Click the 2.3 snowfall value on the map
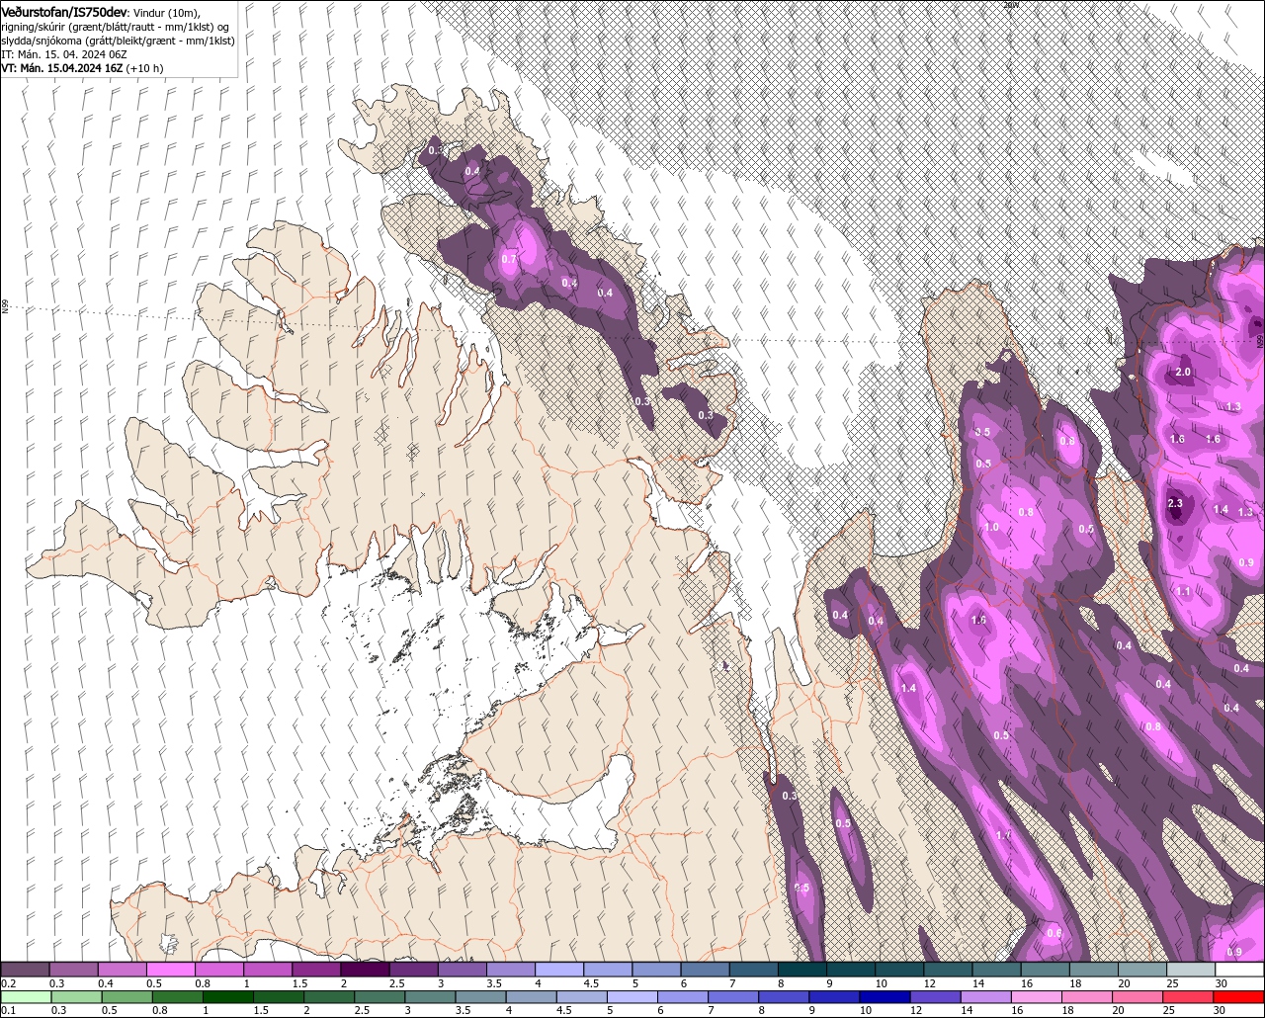 point(1175,503)
